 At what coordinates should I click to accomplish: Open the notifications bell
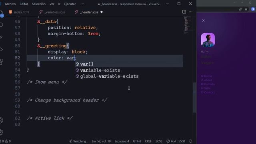click(191, 141)
